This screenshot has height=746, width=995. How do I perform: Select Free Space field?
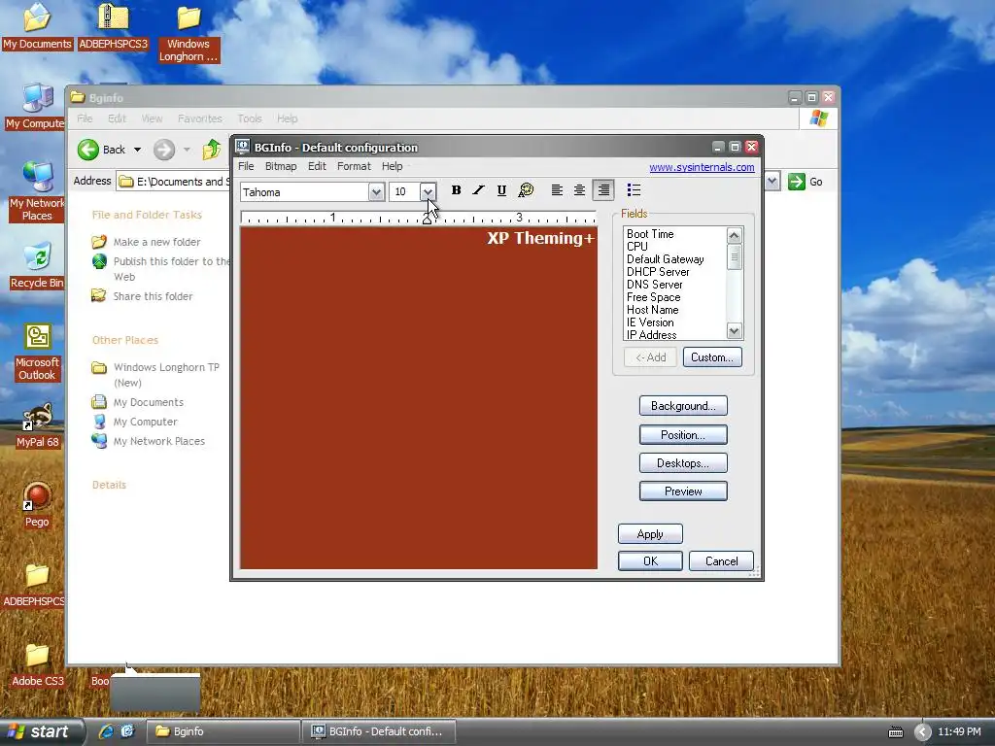tap(654, 297)
